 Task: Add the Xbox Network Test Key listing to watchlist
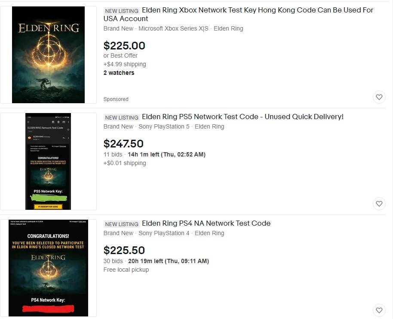pyautogui.click(x=379, y=97)
